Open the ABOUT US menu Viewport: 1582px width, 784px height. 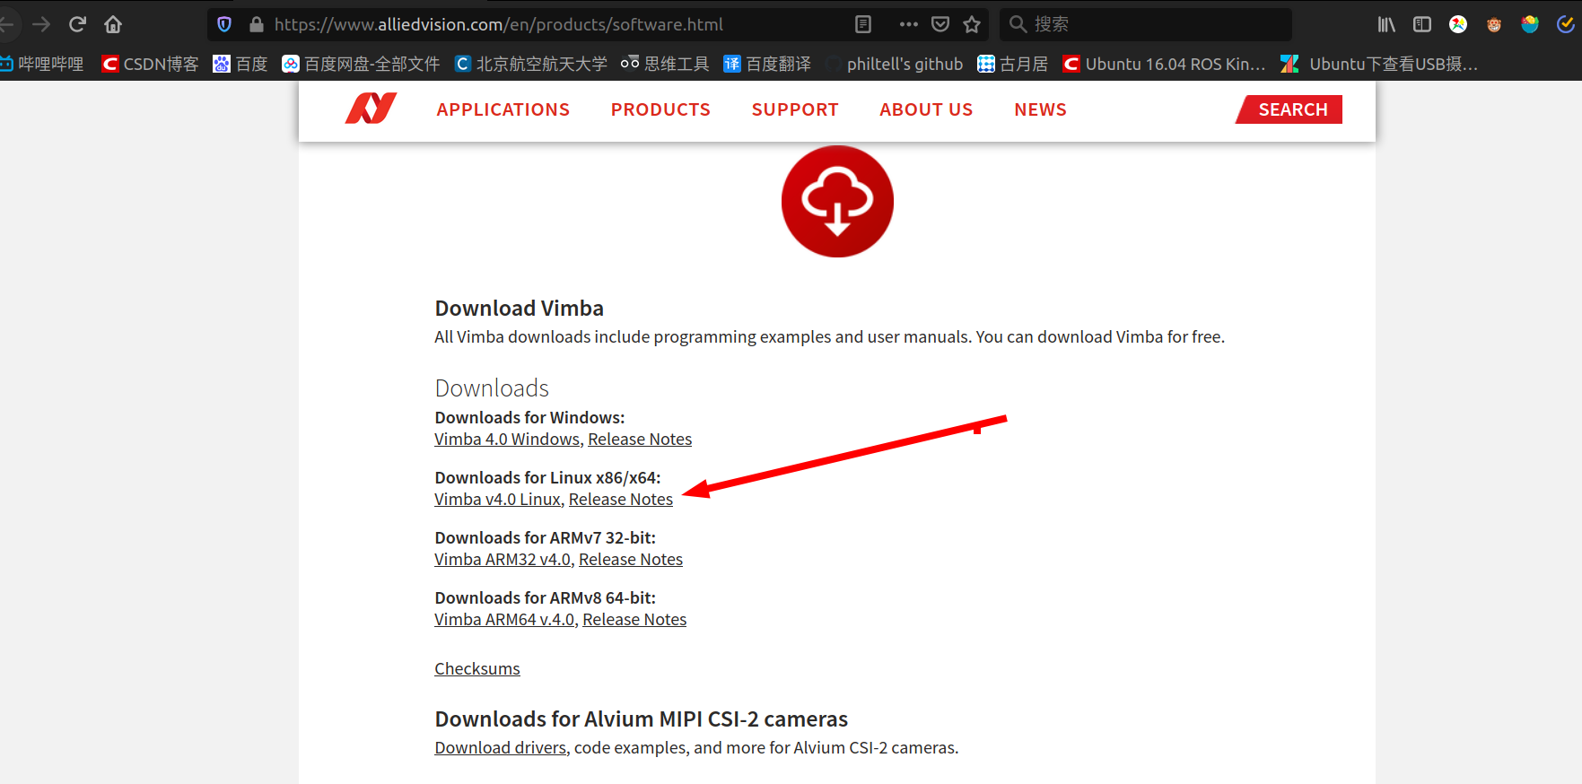[926, 109]
